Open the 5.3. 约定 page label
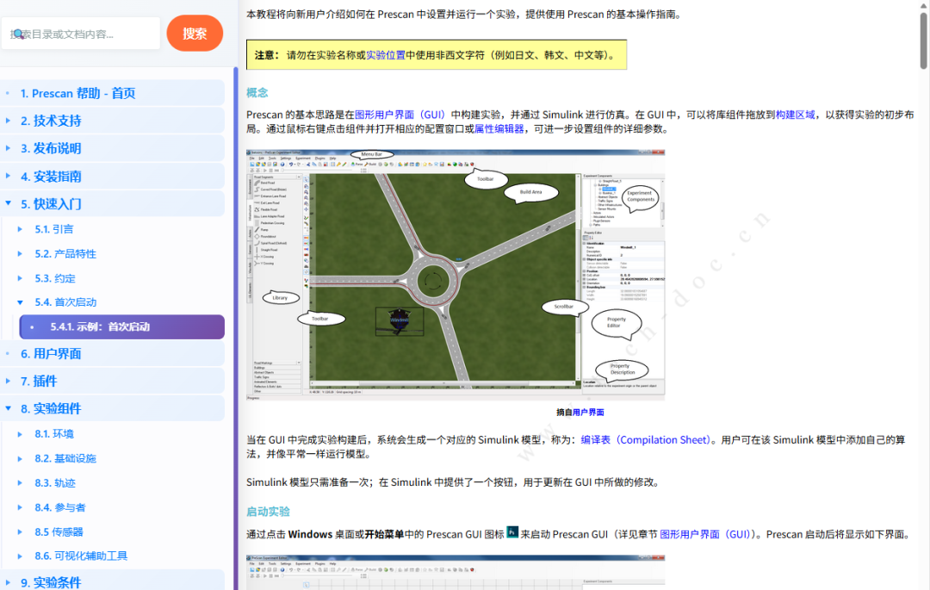This screenshot has height=590, width=930. 54,278
